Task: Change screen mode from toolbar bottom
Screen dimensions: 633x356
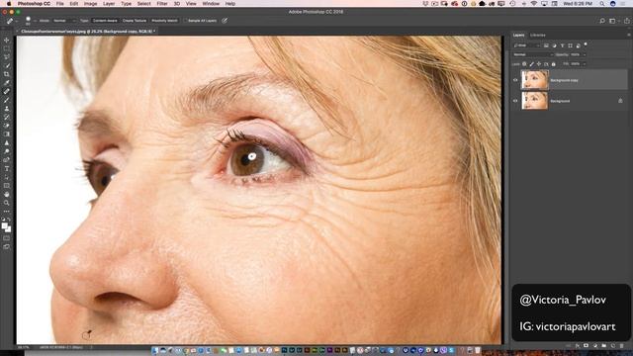Action: coord(7,246)
